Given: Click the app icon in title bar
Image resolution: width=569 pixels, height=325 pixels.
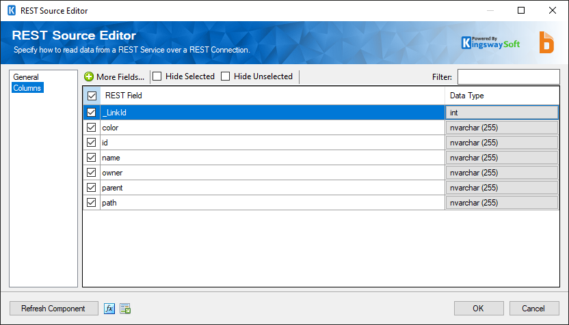Looking at the screenshot, I should click(12, 10).
